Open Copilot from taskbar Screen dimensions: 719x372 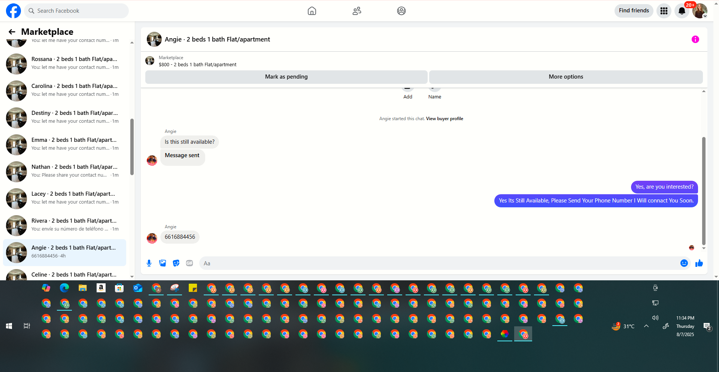(x=46, y=288)
